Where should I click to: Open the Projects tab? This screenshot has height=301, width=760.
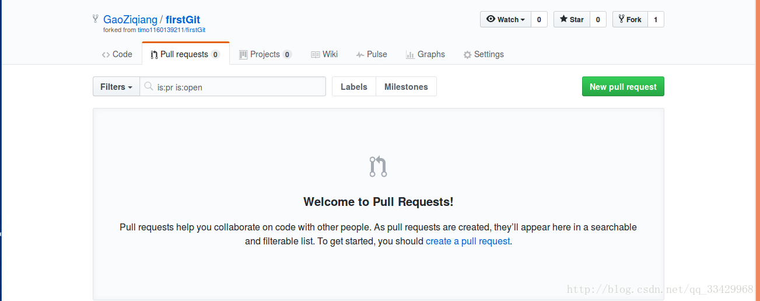click(265, 54)
